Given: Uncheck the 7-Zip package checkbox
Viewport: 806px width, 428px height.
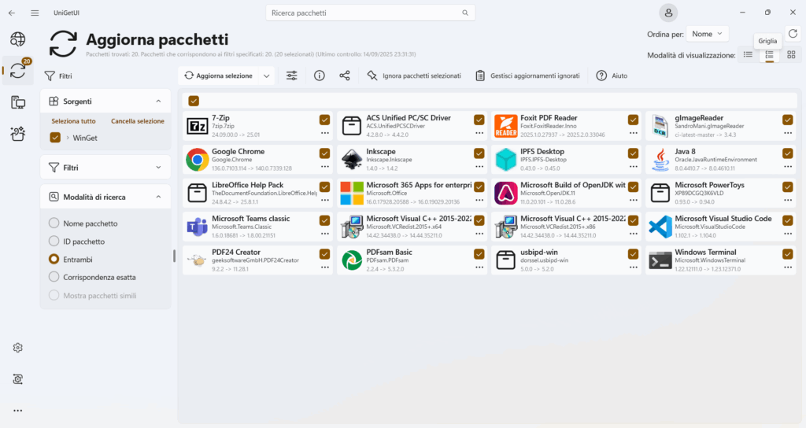Looking at the screenshot, I should pos(324,120).
